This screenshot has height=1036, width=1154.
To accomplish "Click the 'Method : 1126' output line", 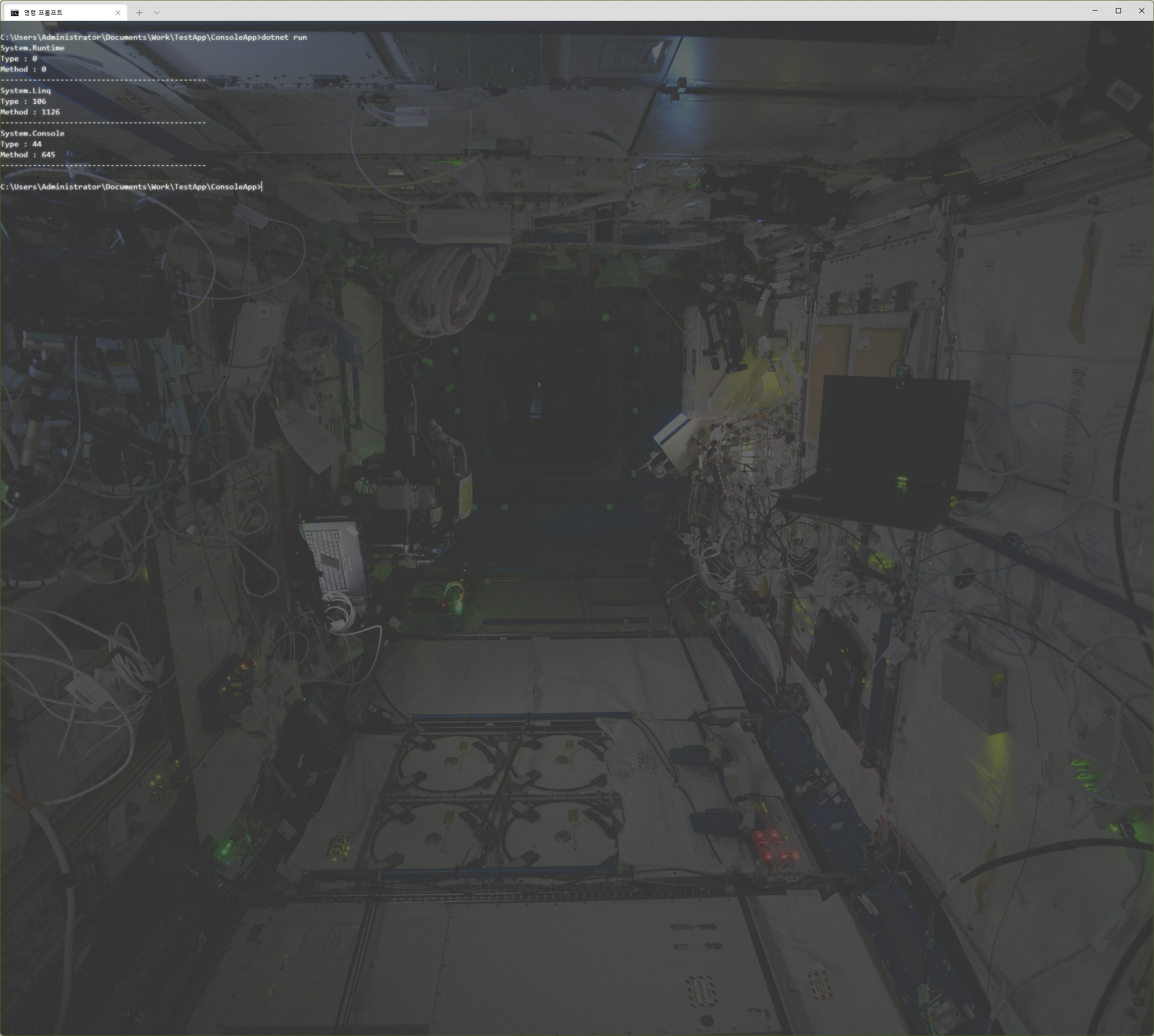I will tap(30, 112).
